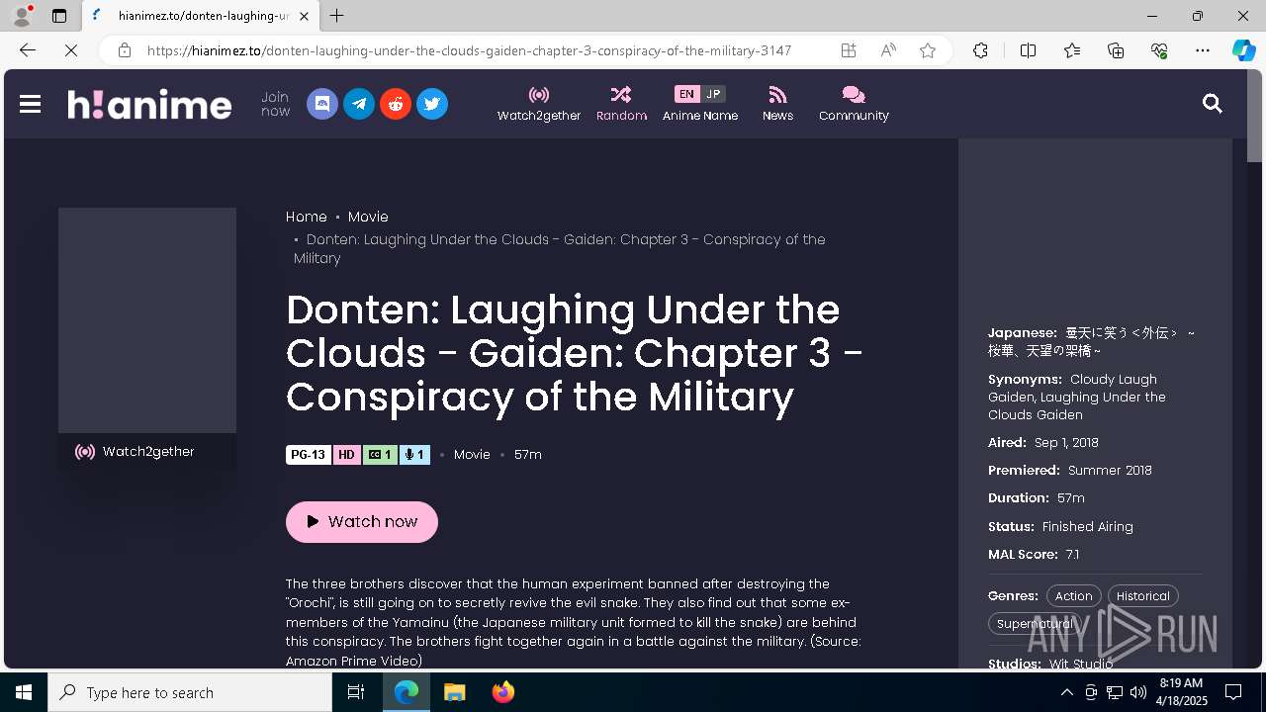Stop loading the page
Viewport: 1266px width, 712px height.
(71, 50)
